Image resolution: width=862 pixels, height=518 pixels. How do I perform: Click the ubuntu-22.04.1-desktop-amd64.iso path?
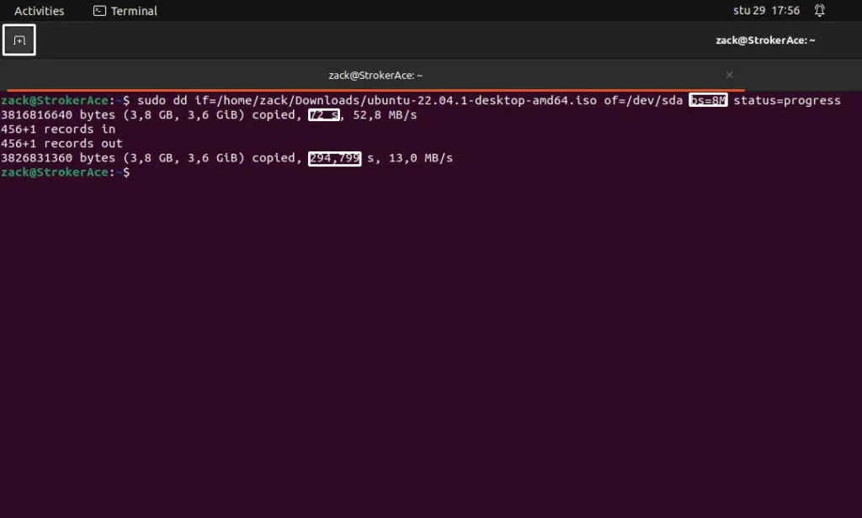click(x=481, y=101)
